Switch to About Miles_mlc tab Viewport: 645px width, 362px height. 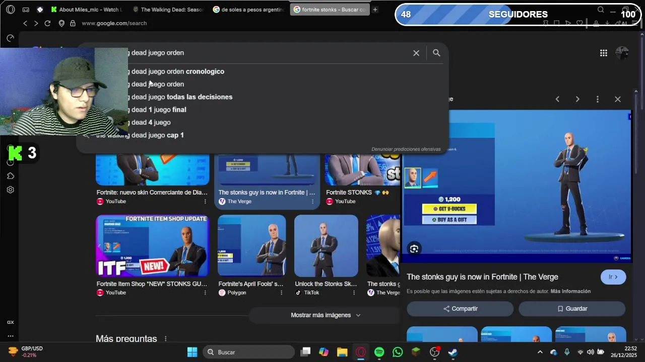(87, 10)
